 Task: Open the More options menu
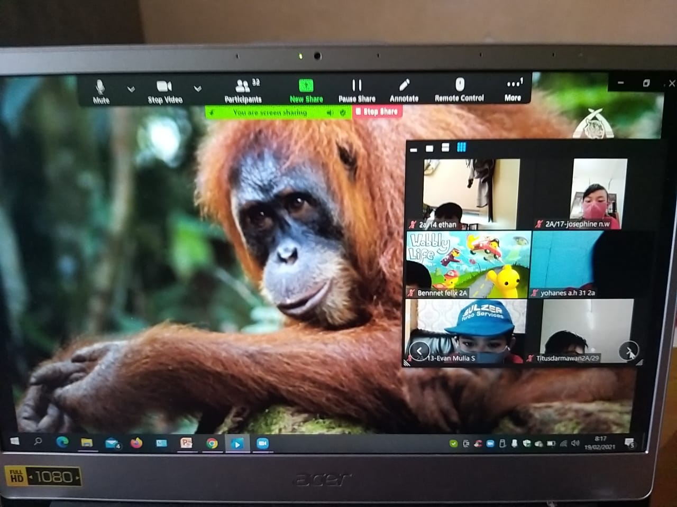513,90
